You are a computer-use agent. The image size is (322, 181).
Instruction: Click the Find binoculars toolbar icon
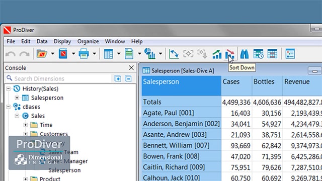coord(245,54)
